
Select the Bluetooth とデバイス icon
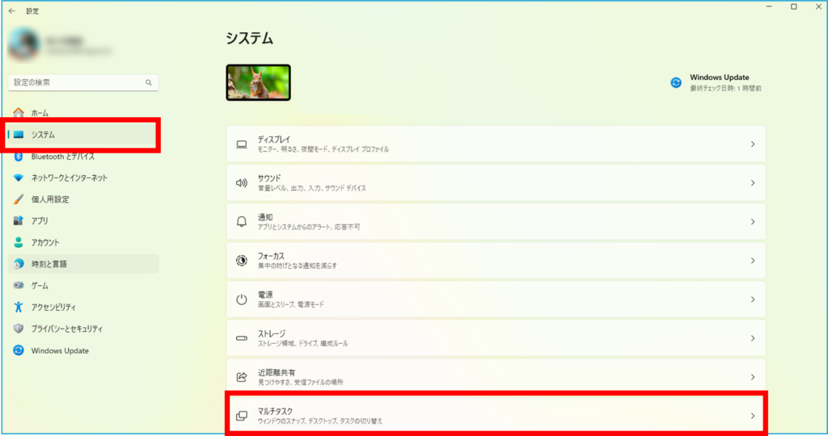click(19, 157)
